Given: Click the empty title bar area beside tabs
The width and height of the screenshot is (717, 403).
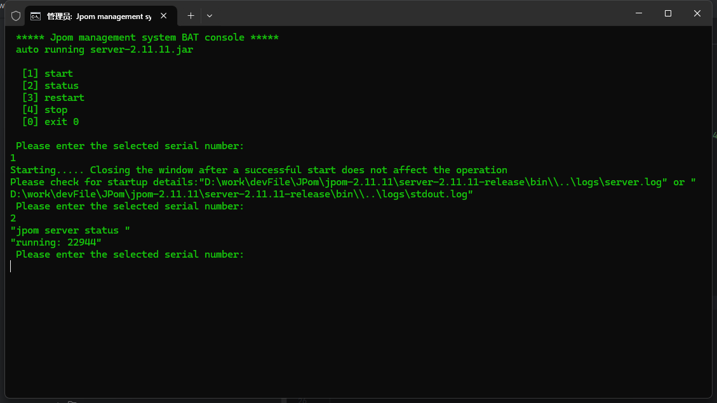Looking at the screenshot, I should pos(413,14).
